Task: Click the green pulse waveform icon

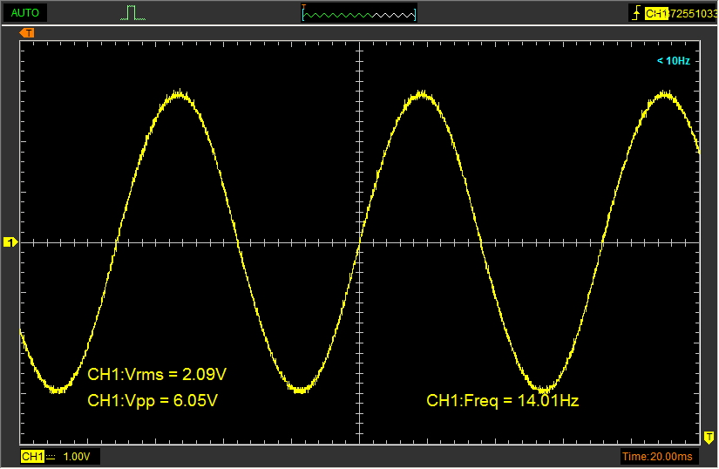Action: (x=133, y=13)
